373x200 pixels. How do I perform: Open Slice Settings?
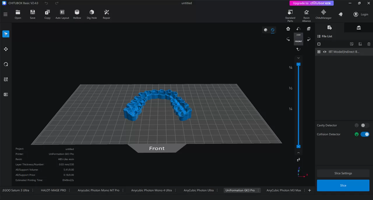coord(343,173)
